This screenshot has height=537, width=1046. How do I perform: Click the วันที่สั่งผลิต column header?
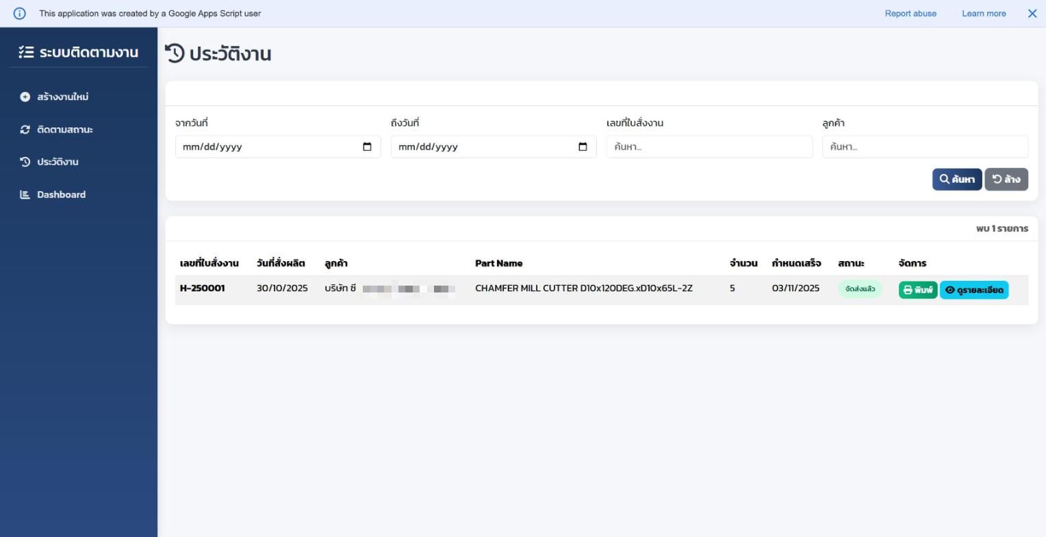281,264
